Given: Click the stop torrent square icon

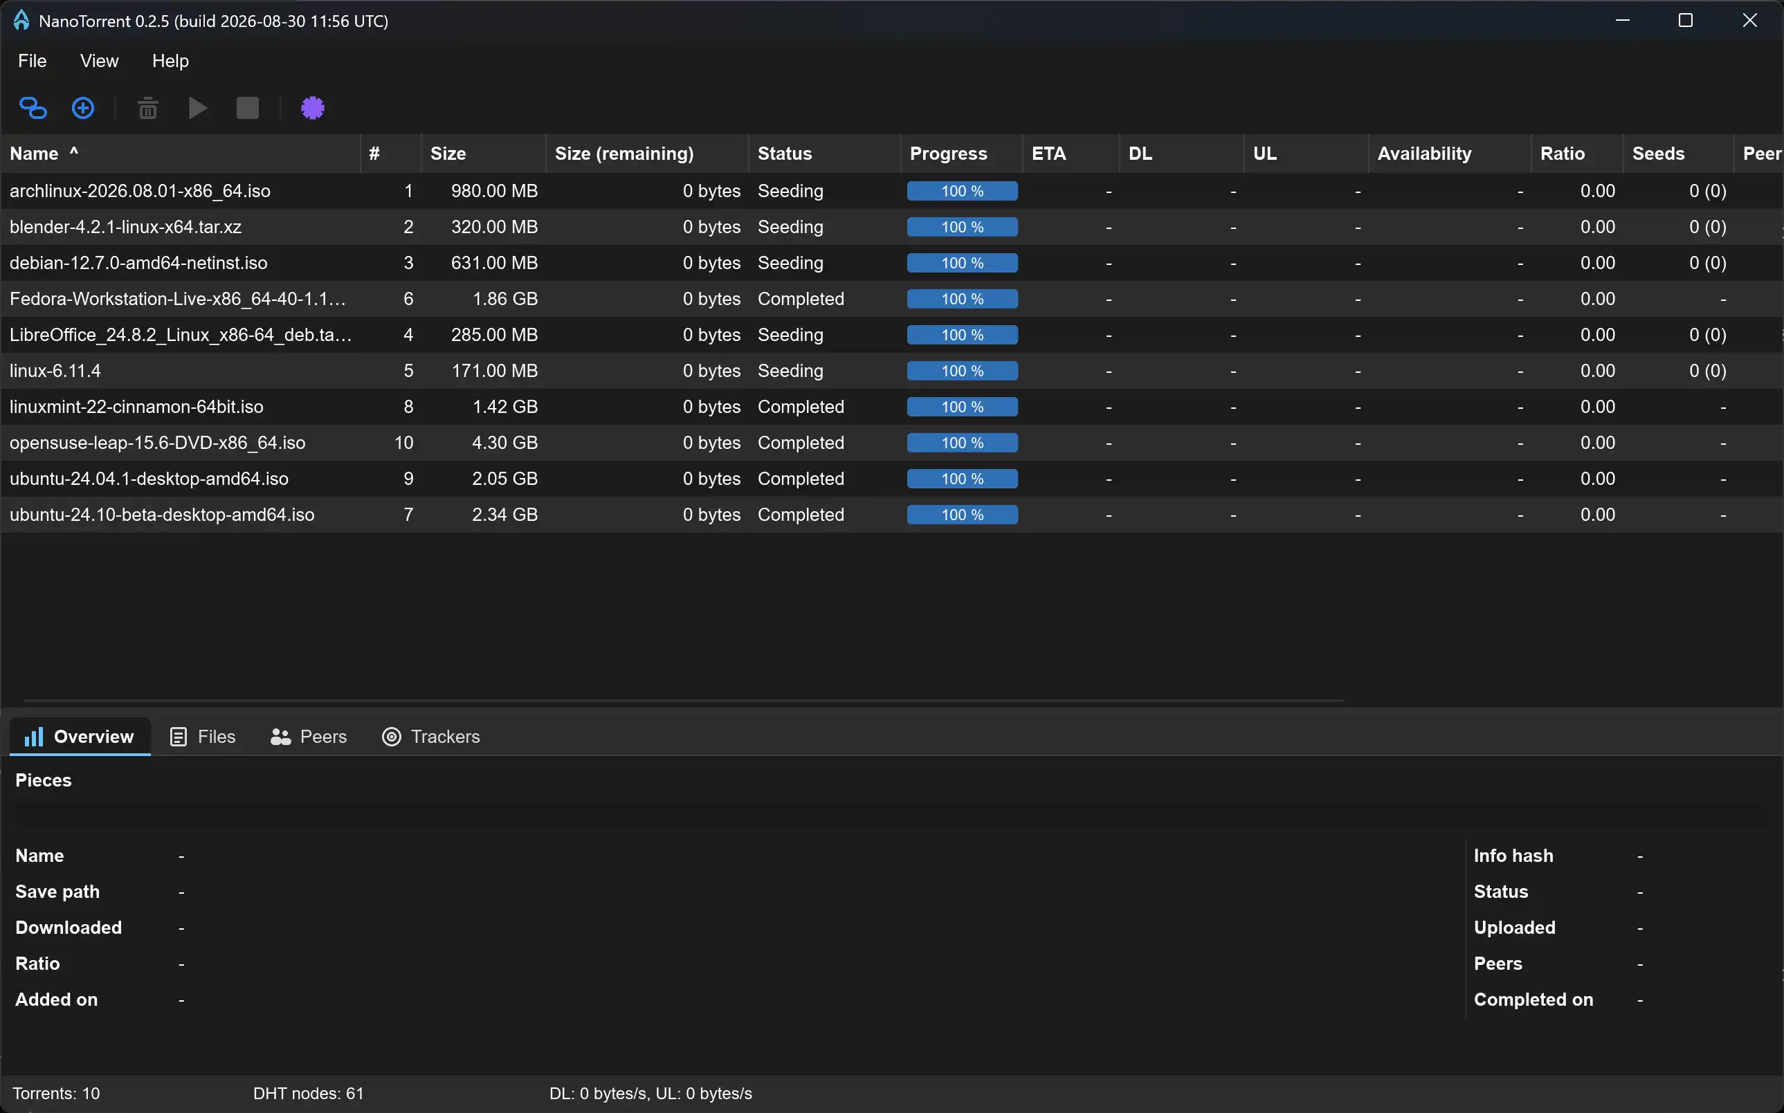Looking at the screenshot, I should click(247, 108).
